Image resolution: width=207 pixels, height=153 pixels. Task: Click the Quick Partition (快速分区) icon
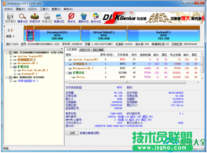point(47,18)
